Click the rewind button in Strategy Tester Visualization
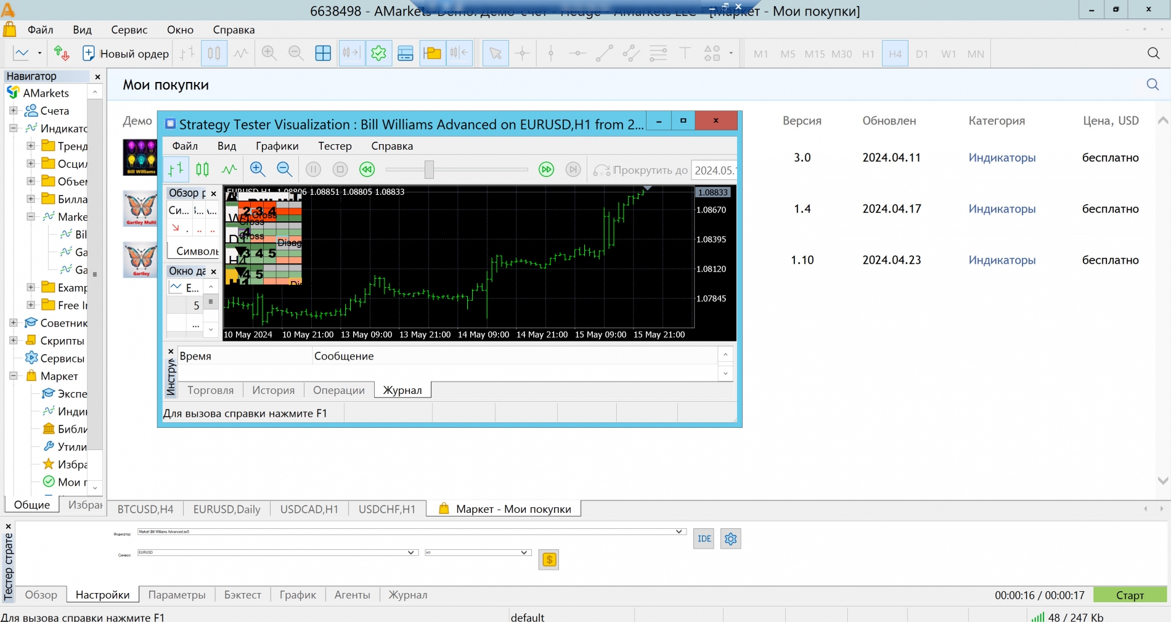Image resolution: width=1171 pixels, height=622 pixels. tap(367, 170)
